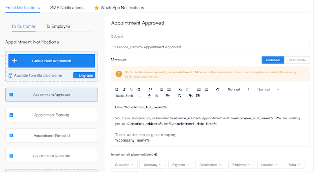314x173 pixels.
Task: Click the star icon beside WhatsApp Notifications
Action: [97, 8]
